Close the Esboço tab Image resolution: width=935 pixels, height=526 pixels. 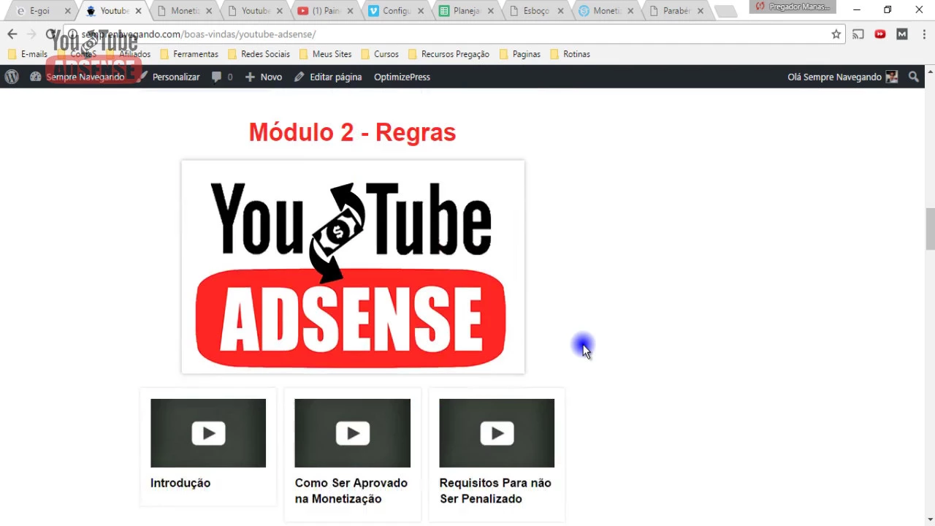[x=561, y=11]
